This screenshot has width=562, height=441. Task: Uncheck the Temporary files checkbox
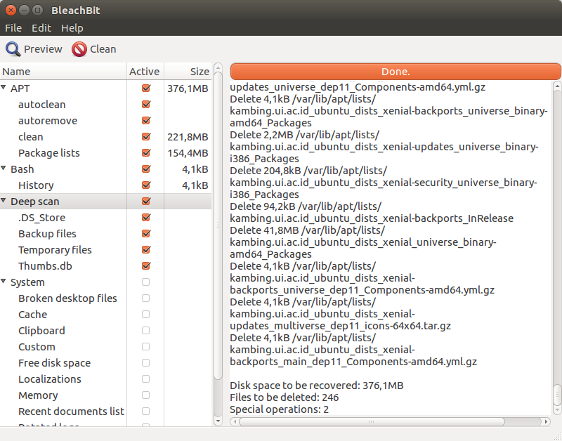point(146,250)
